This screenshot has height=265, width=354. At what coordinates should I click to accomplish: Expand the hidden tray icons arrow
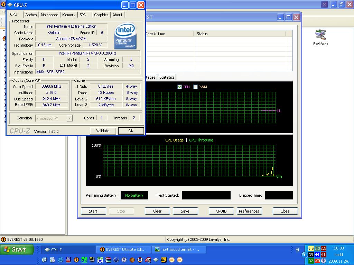pos(304,255)
